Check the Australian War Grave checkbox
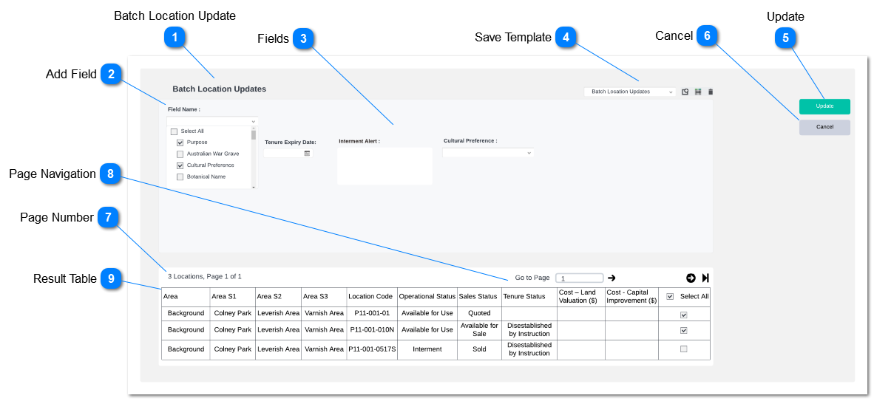 (x=180, y=154)
